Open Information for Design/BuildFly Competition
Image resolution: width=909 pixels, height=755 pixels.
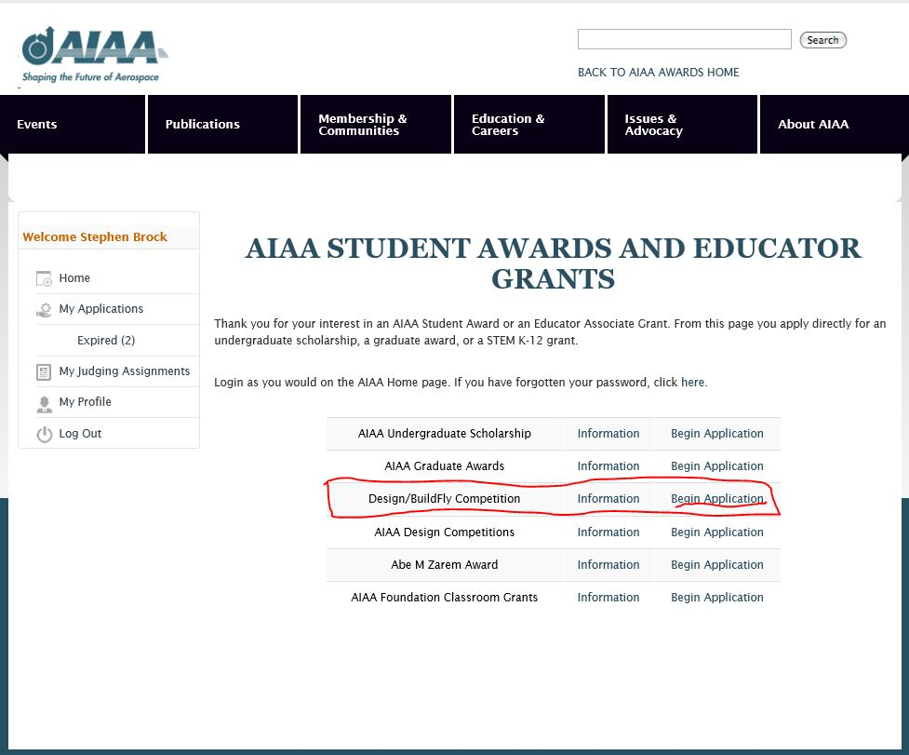[x=608, y=498]
